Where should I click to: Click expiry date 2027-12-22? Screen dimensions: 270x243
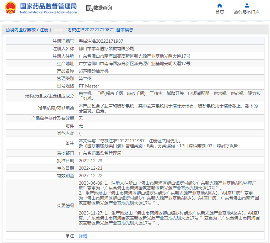[90, 175]
